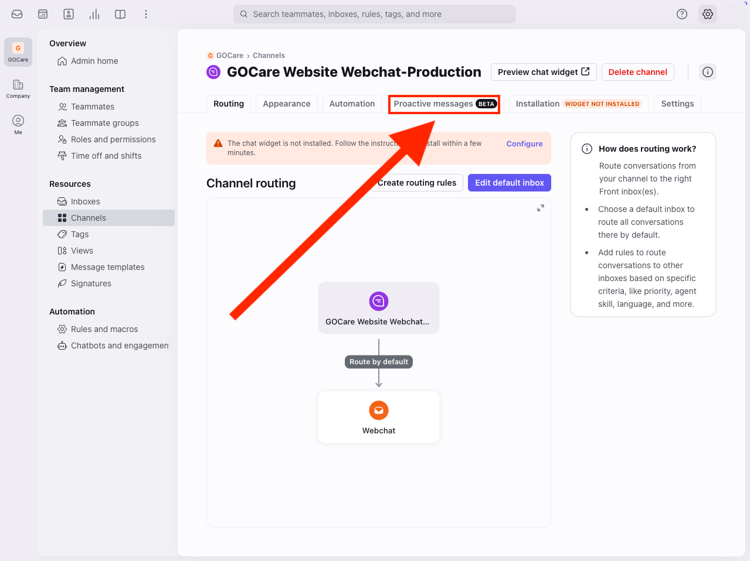The image size is (750, 561).
Task: Click the GOCare Website Webchat-Production title
Action: click(x=354, y=72)
